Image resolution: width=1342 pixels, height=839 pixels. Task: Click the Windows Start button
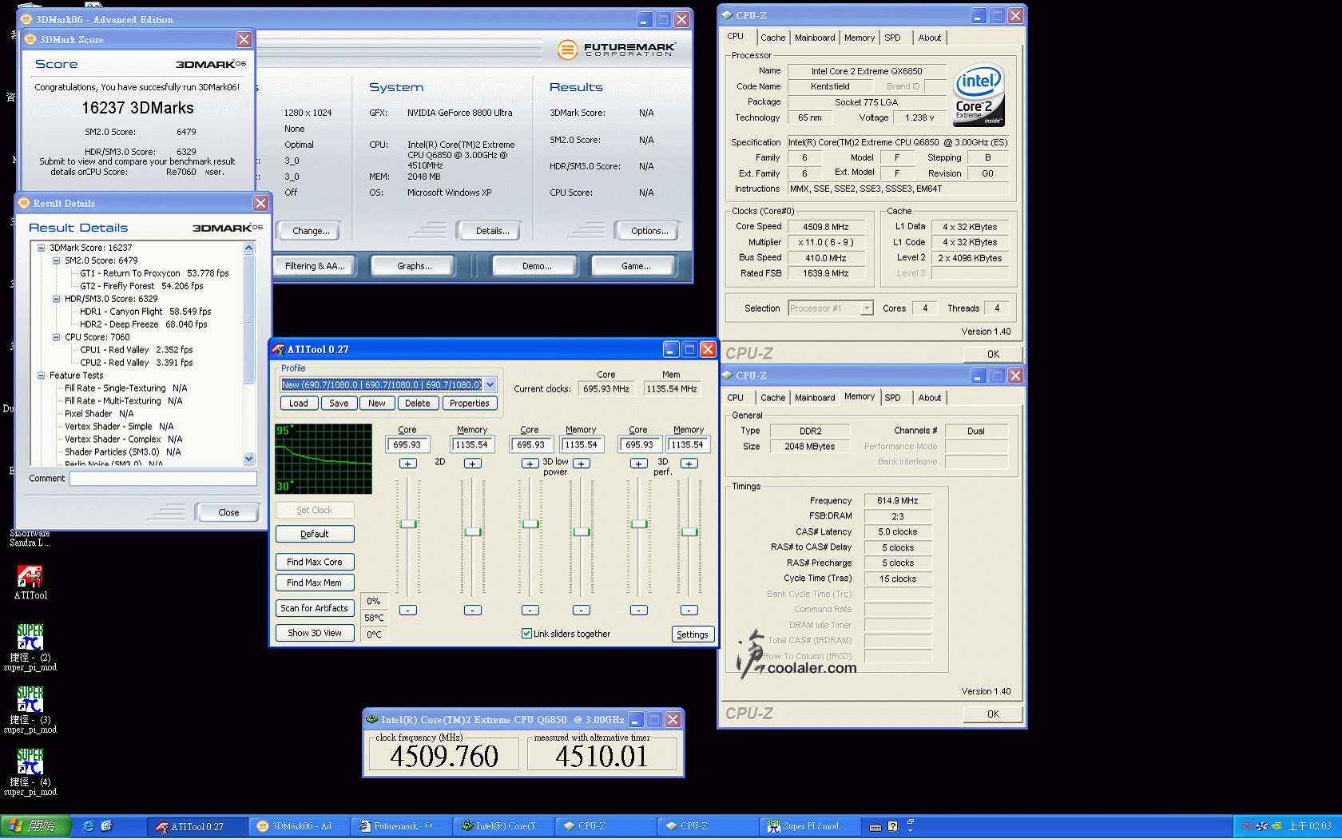coord(36,826)
